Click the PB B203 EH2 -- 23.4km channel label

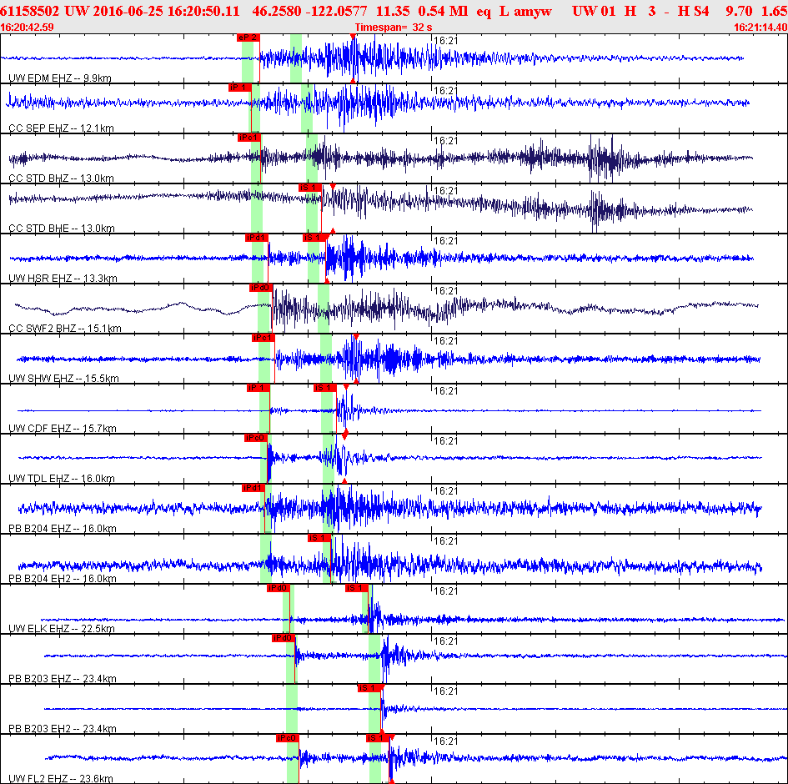click(x=63, y=728)
